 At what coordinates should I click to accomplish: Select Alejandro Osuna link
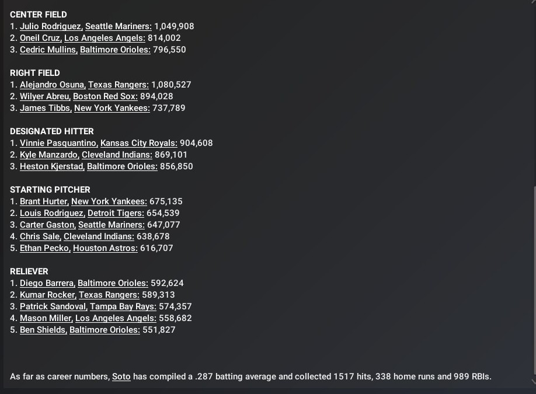coord(52,85)
